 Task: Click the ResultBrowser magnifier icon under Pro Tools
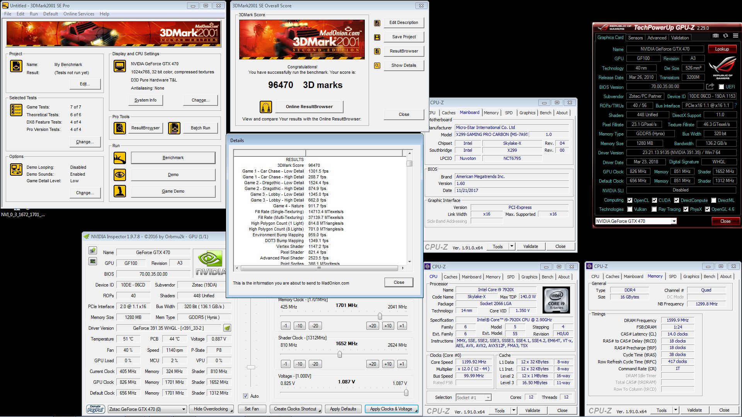click(120, 128)
